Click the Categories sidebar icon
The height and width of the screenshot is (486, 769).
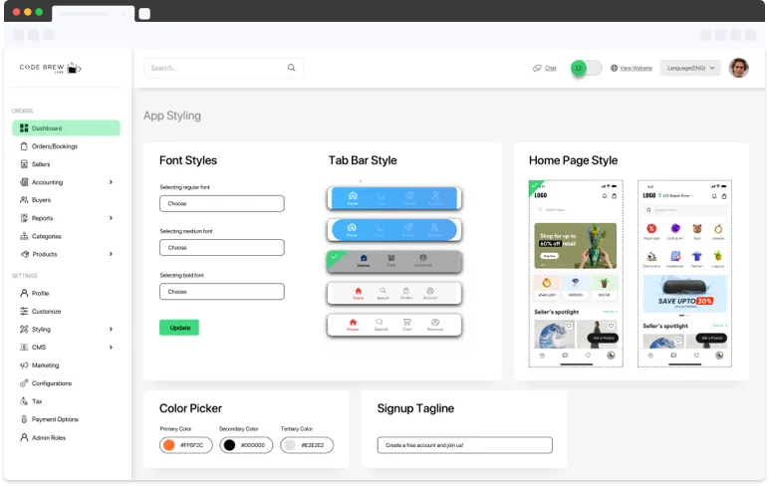(x=24, y=236)
